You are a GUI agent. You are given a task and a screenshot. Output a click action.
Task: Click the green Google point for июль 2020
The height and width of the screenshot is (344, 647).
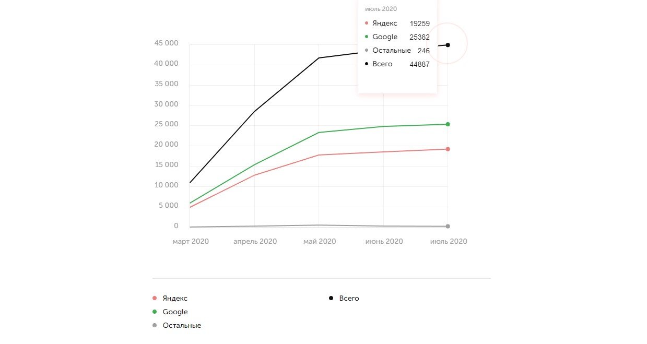(448, 124)
